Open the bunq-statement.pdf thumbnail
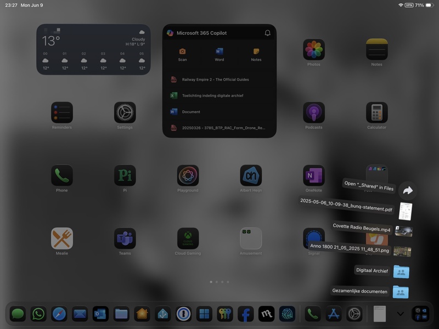 (406, 211)
